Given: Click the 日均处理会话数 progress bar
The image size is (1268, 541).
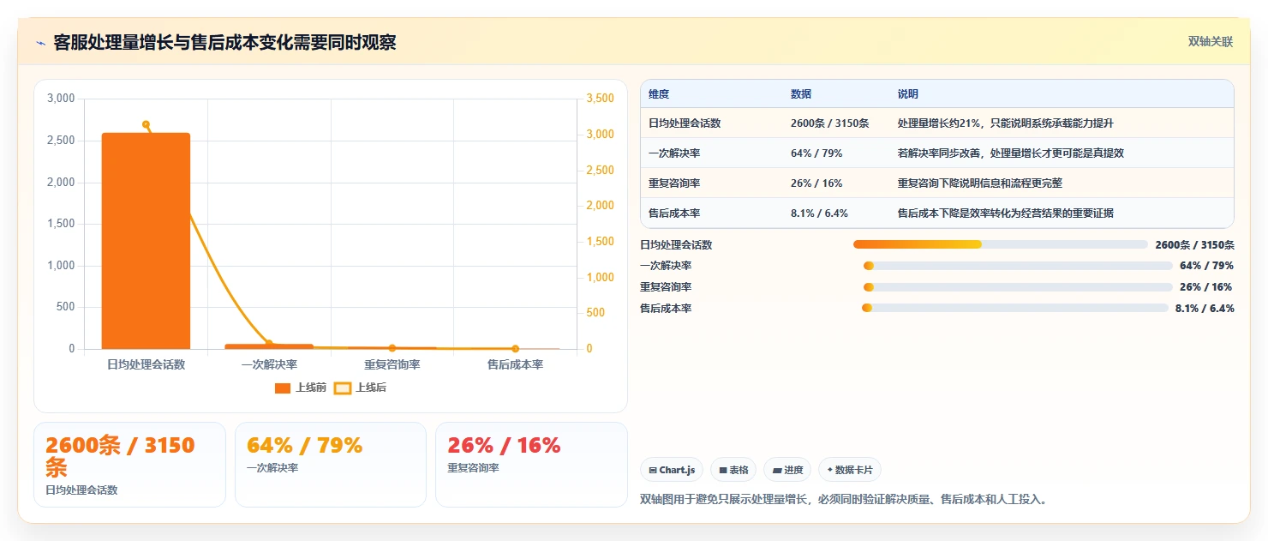Looking at the screenshot, I should click(x=1001, y=244).
